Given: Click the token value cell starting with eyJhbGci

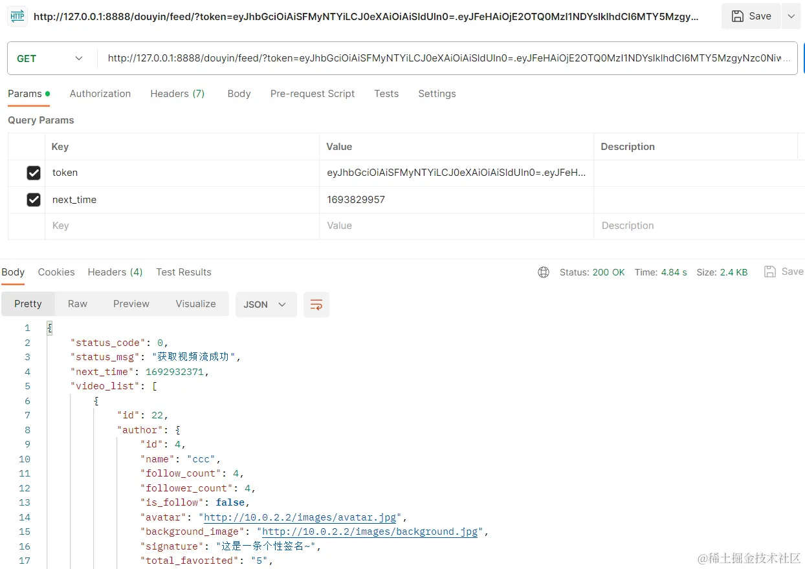Looking at the screenshot, I should [x=456, y=173].
